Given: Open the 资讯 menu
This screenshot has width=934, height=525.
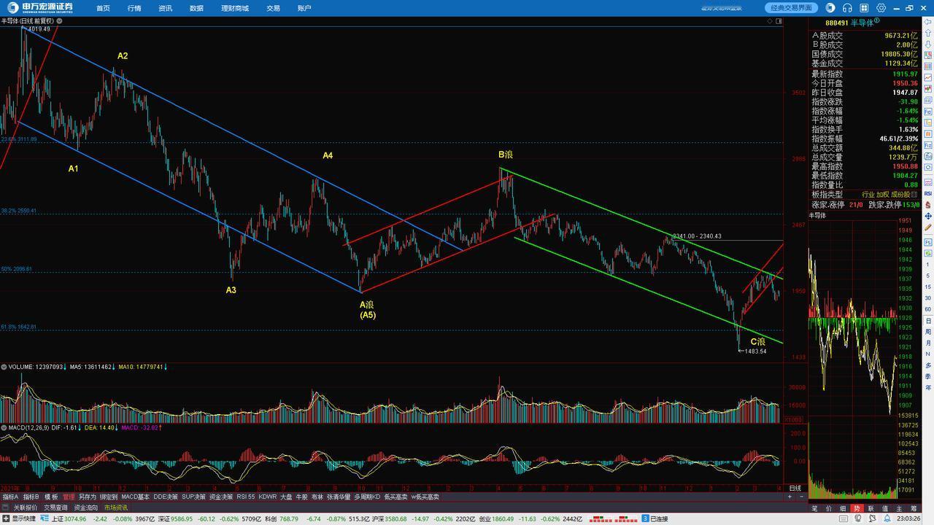Looking at the screenshot, I should coord(165,8).
